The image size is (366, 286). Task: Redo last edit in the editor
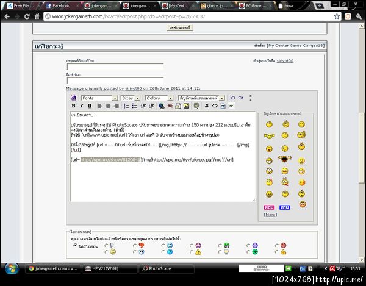pyautogui.click(x=241, y=98)
